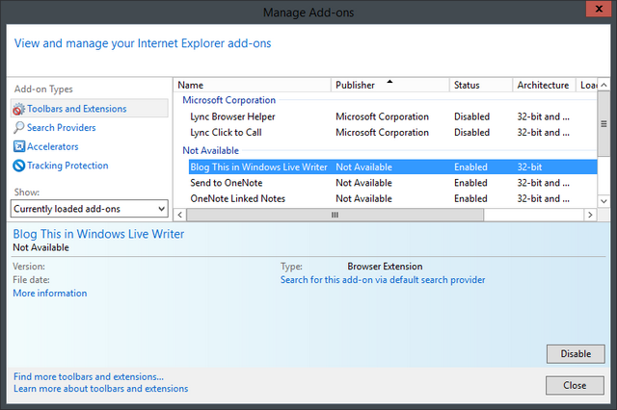Collapse the Microsoft Corporation group header

pyautogui.click(x=229, y=100)
